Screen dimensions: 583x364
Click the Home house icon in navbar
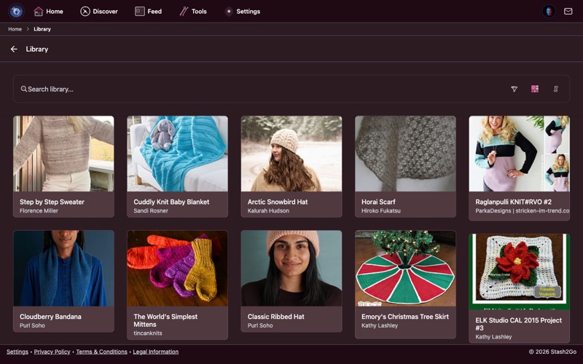[39, 12]
